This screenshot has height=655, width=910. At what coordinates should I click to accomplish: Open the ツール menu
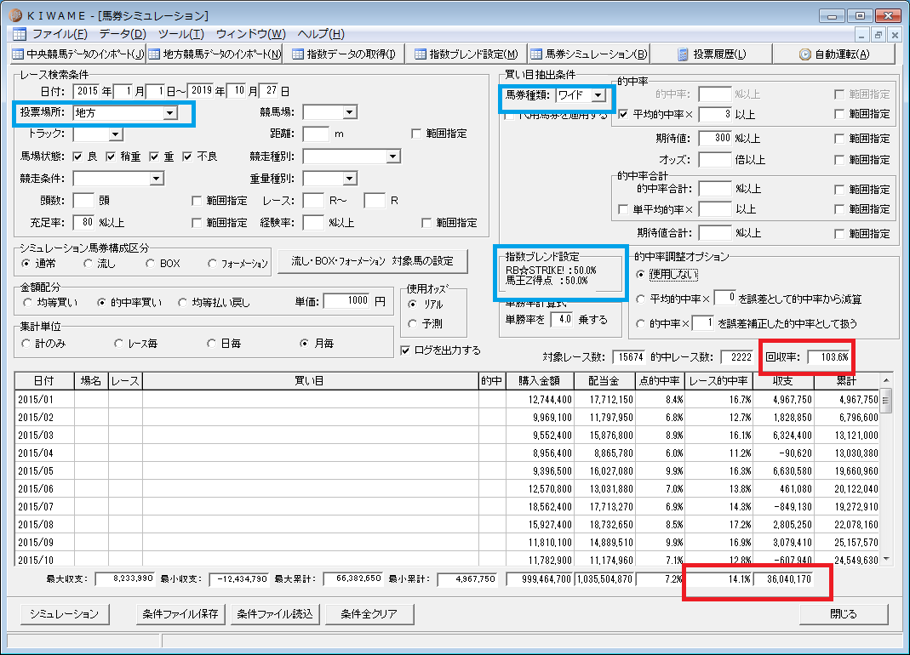coord(181,34)
